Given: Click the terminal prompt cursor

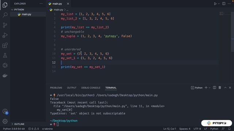Looking at the screenshot, I should tap(58, 124).
